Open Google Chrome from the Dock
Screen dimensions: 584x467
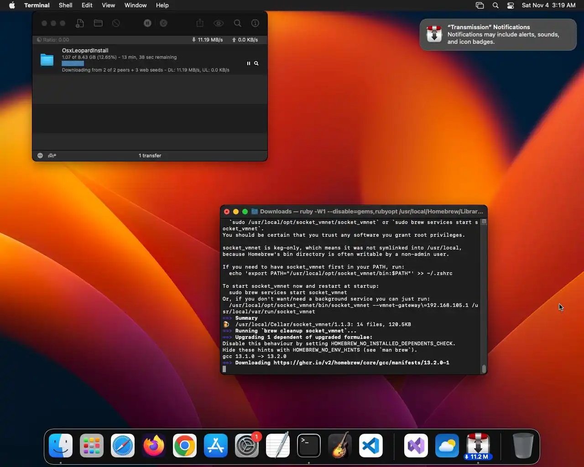point(185,446)
